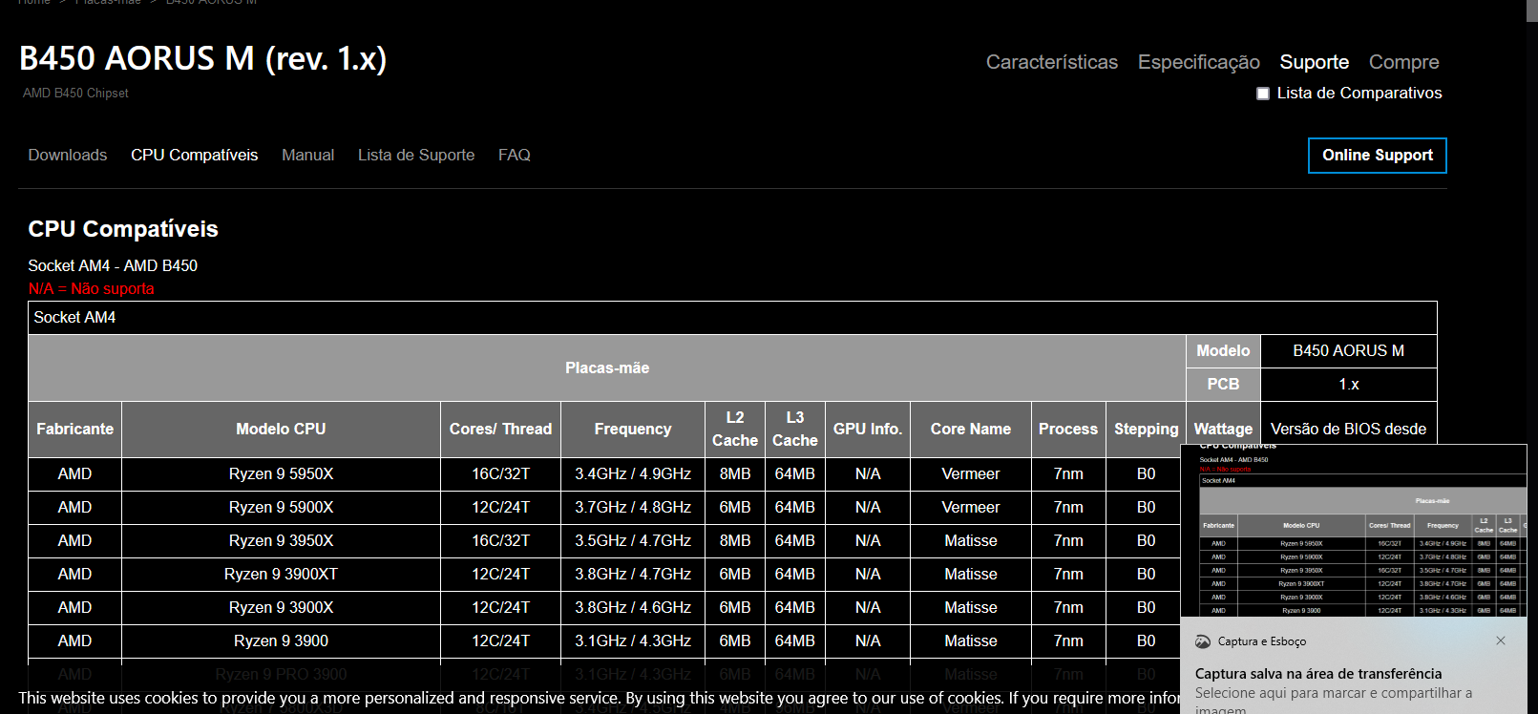The width and height of the screenshot is (1538, 714).
Task: Click the 3.4GHz / 4.9GHz frequency cell
Action: pyautogui.click(x=632, y=474)
